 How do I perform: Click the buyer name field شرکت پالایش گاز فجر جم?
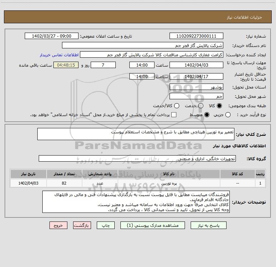click(x=143, y=46)
